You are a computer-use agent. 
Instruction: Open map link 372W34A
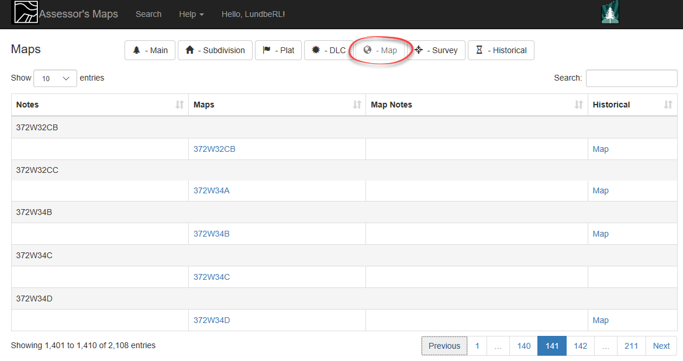point(211,190)
